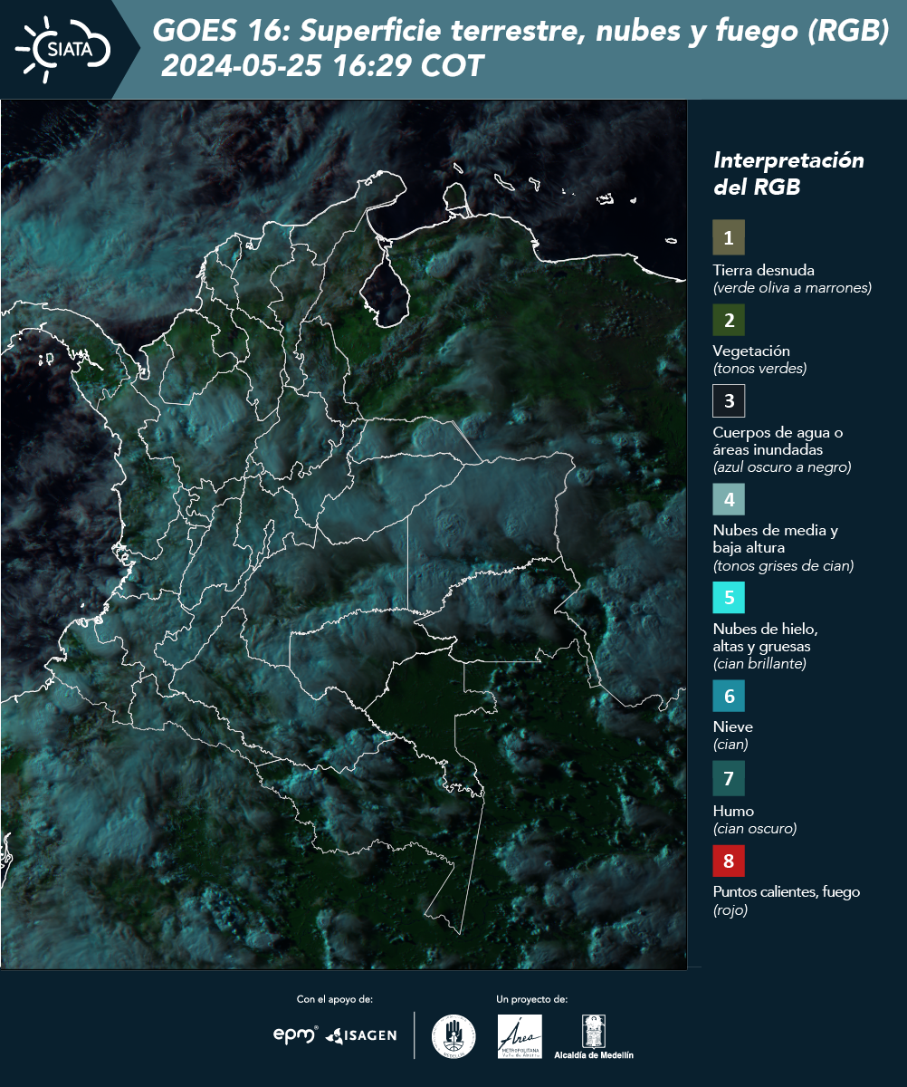The image size is (907, 1087).
Task: Click the ISAGEN logo
Action: [x=361, y=1035]
